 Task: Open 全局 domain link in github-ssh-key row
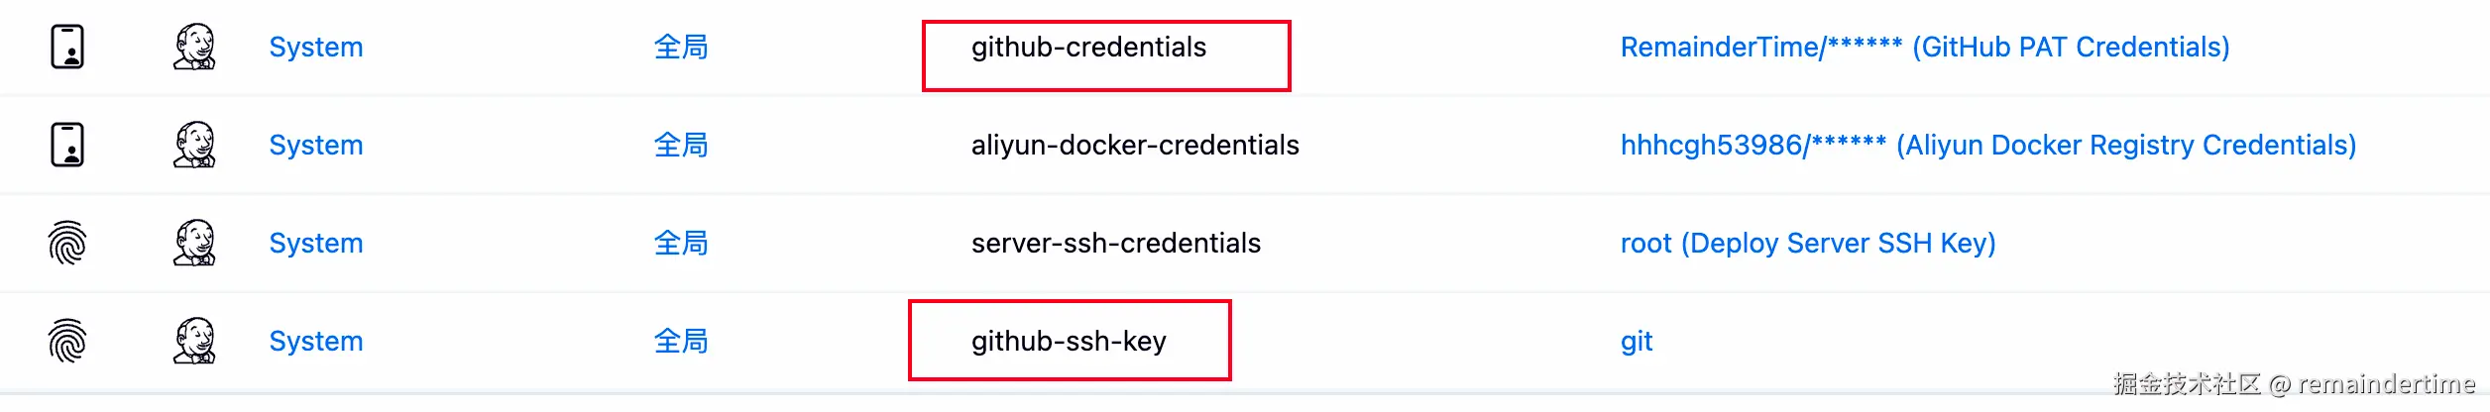click(x=681, y=341)
